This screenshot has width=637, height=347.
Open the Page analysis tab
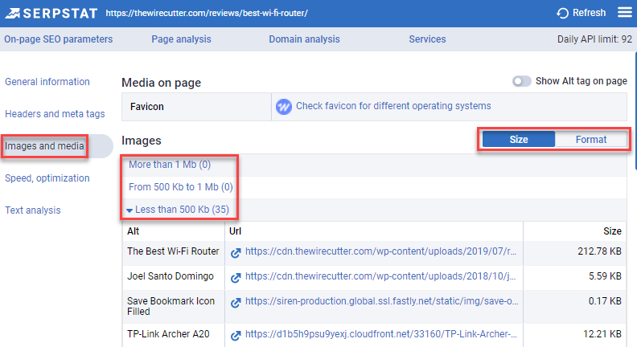pos(181,39)
